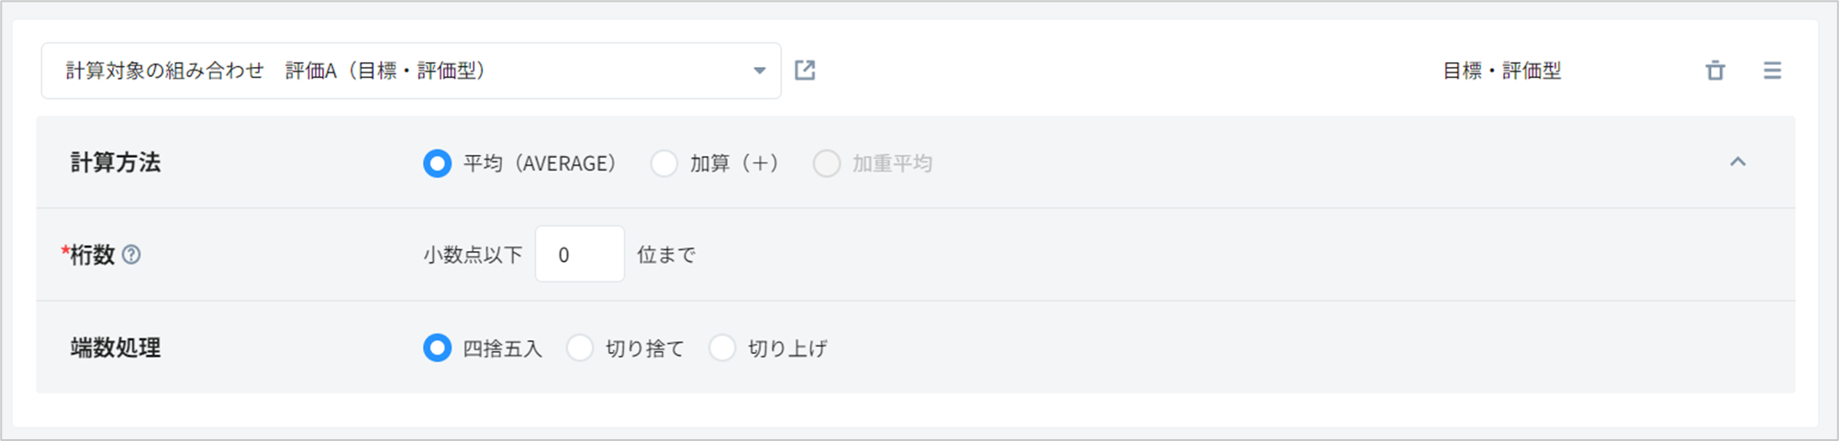Choose the 加算（+） calculation method
Image resolution: width=1839 pixels, height=441 pixels.
[x=664, y=163]
